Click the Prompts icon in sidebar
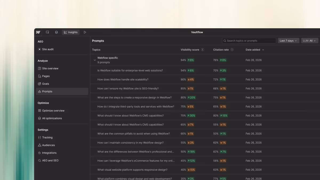 tap(39, 91)
